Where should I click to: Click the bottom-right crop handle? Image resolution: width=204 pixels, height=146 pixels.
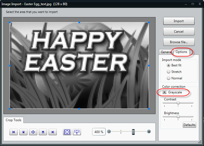pyautogui.click(x=149, y=109)
